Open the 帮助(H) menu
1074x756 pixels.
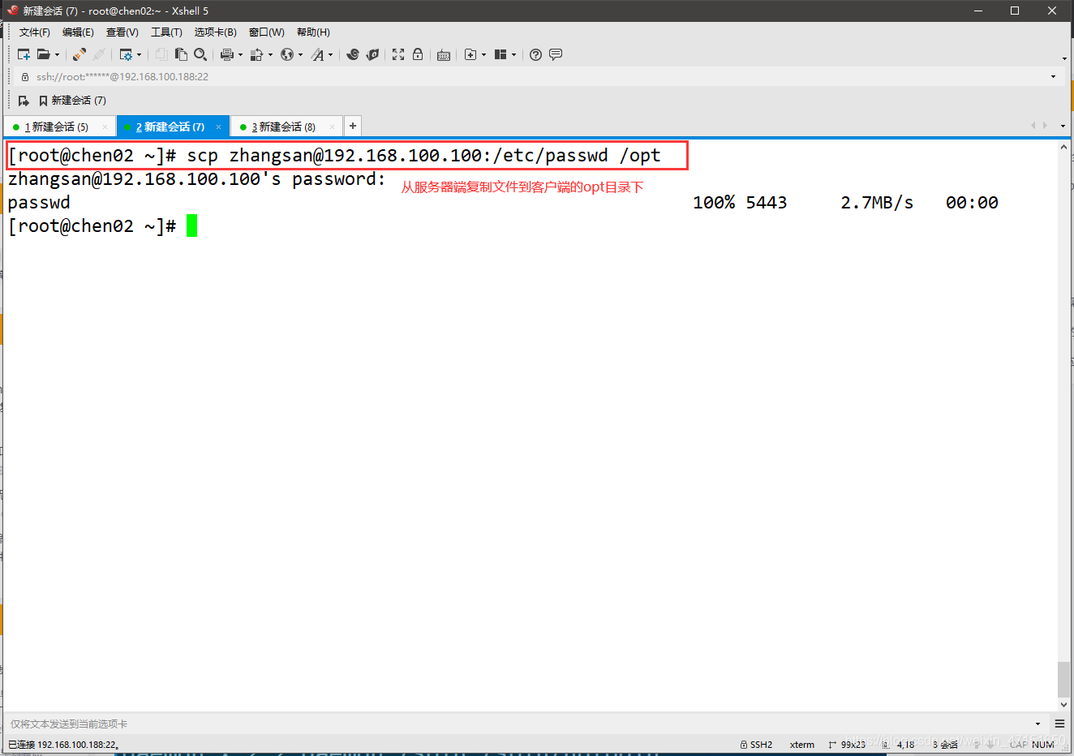pyautogui.click(x=313, y=32)
